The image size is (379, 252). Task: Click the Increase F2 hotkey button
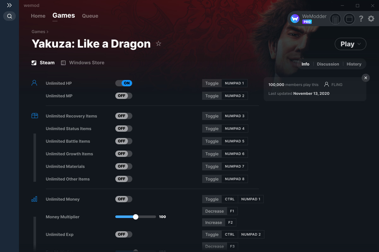point(219,222)
